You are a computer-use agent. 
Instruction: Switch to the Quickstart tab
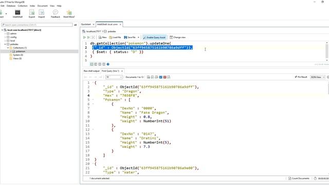pos(86,24)
